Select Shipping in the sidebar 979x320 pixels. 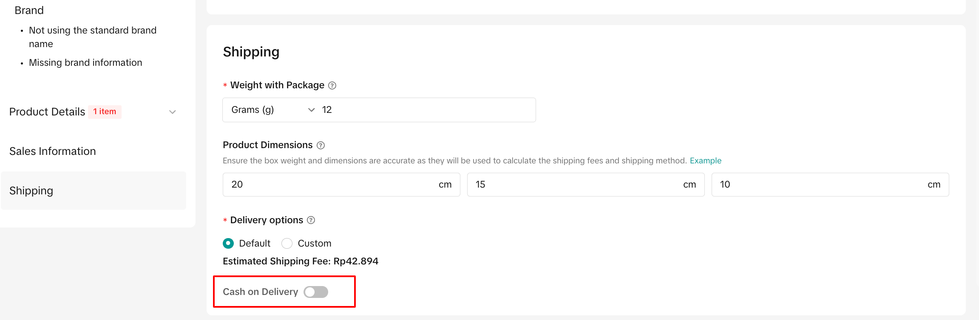(x=31, y=191)
